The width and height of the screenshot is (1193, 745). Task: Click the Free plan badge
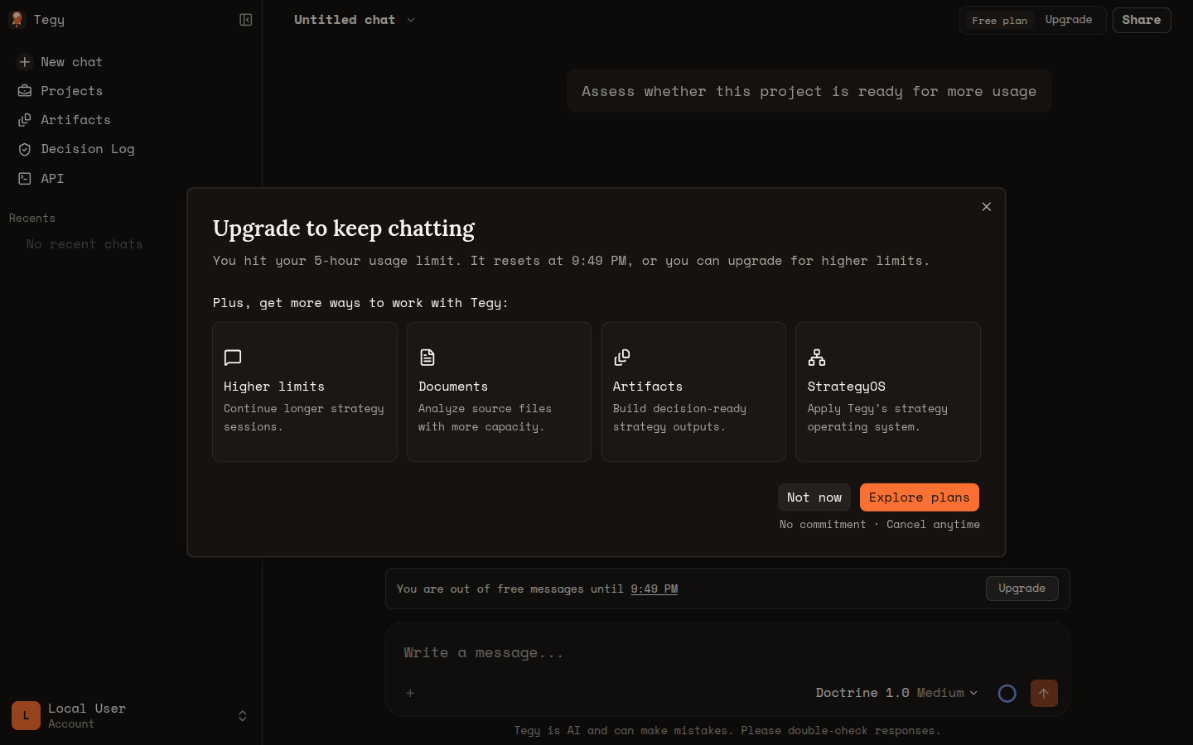point(999,21)
